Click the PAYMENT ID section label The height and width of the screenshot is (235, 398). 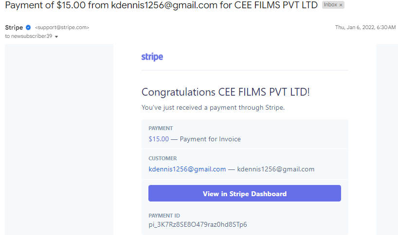[x=164, y=216]
